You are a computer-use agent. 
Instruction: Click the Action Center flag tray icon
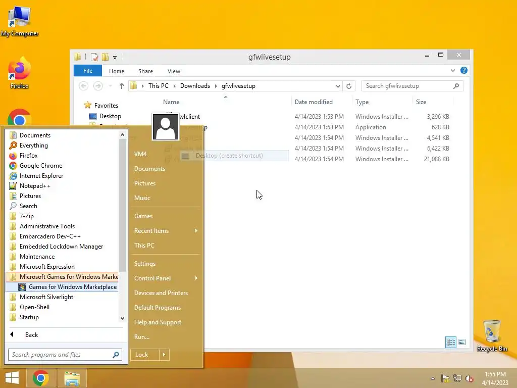(x=445, y=378)
